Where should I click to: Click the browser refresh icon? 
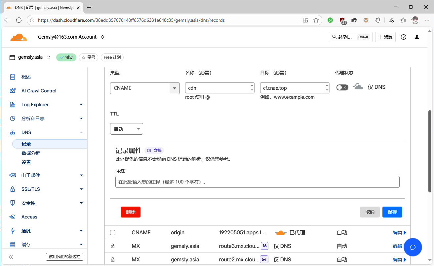19,20
